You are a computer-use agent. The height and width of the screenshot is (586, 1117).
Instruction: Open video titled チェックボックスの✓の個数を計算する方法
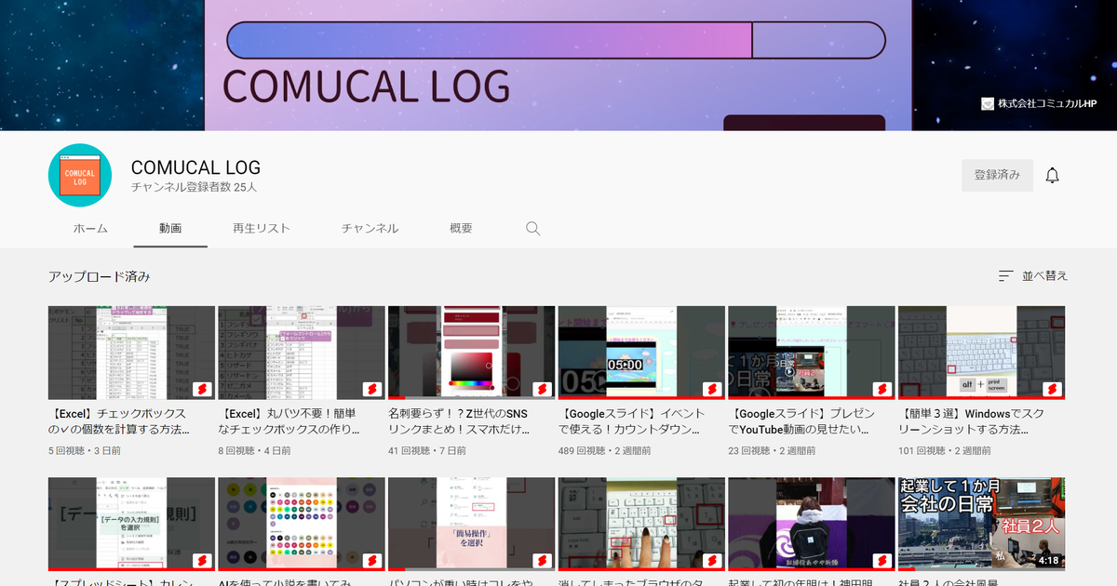[x=119, y=421]
